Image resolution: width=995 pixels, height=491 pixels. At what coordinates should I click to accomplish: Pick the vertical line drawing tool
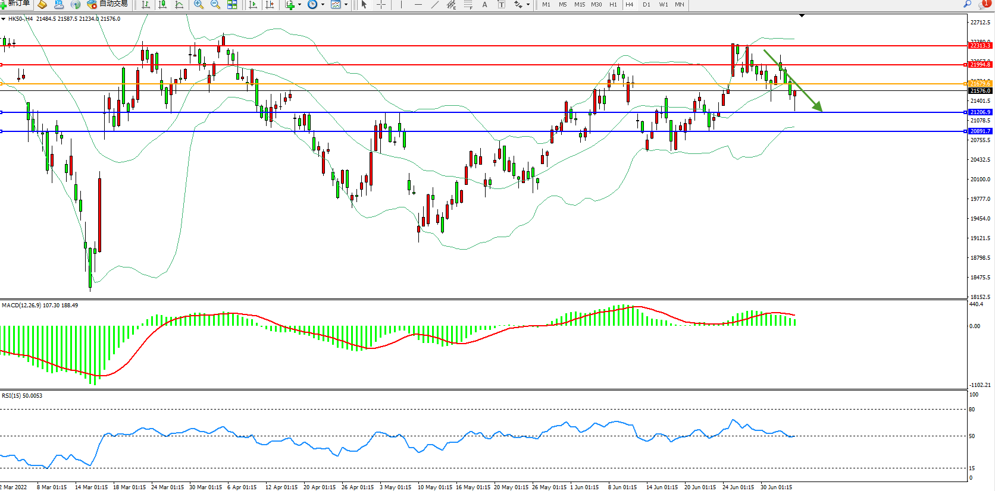coord(401,4)
